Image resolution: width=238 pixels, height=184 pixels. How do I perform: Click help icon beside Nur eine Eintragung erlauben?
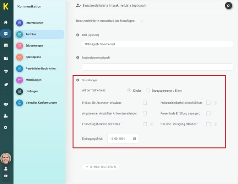click(215, 124)
